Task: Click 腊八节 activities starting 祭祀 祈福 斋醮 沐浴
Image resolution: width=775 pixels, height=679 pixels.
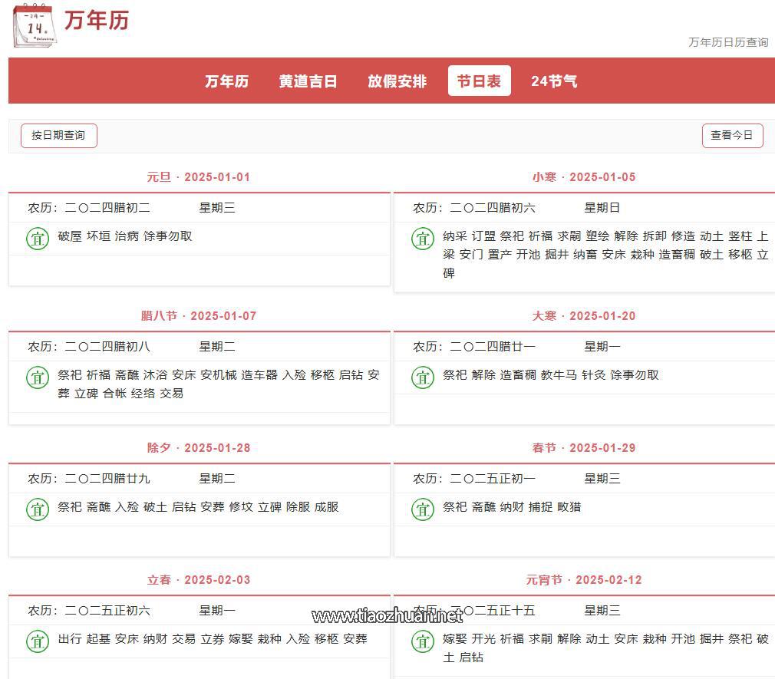Action: tap(219, 384)
